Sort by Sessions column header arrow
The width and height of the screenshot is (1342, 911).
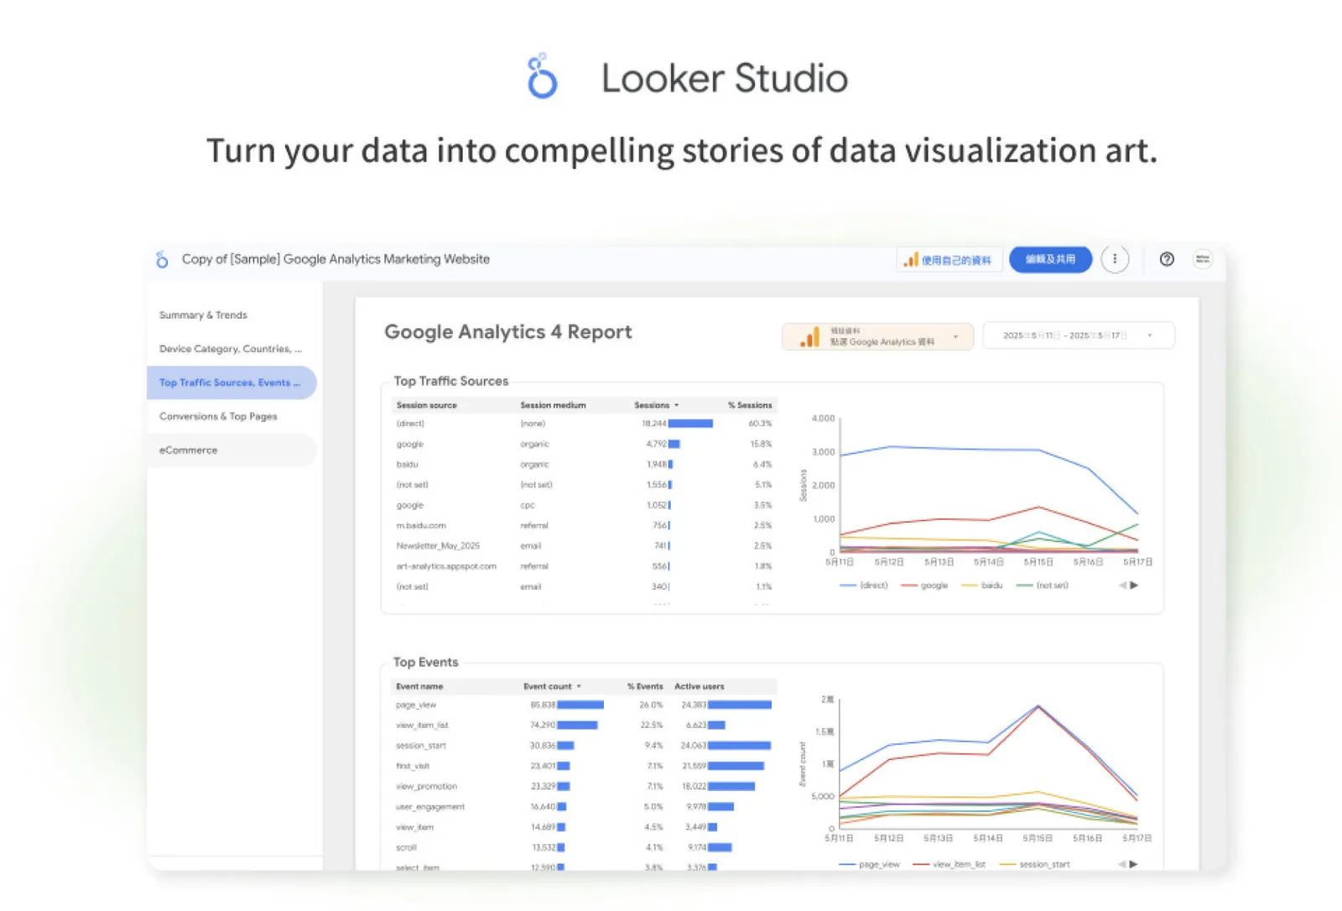click(677, 405)
